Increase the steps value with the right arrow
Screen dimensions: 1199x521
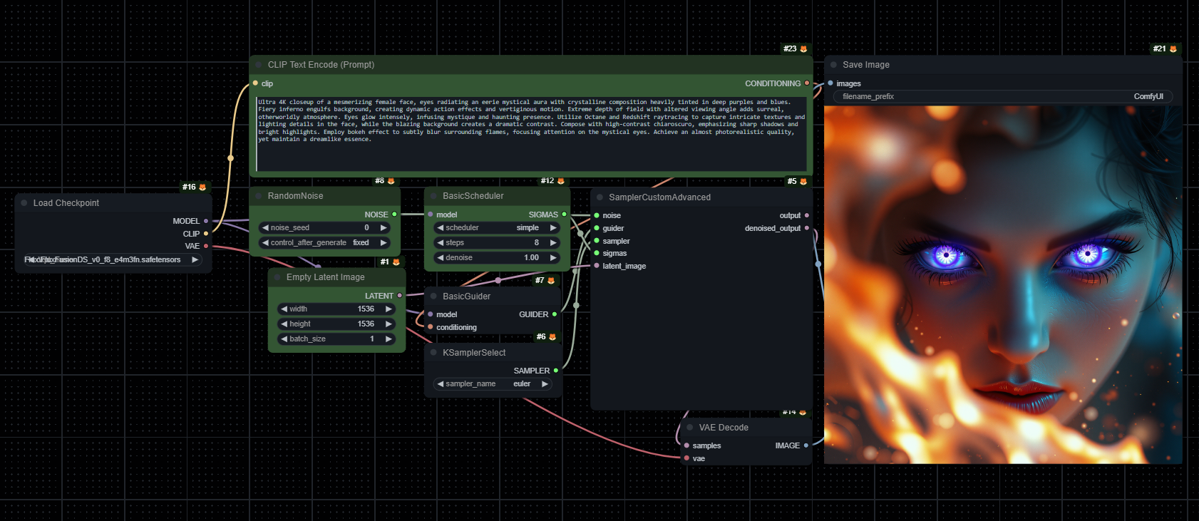click(x=552, y=243)
